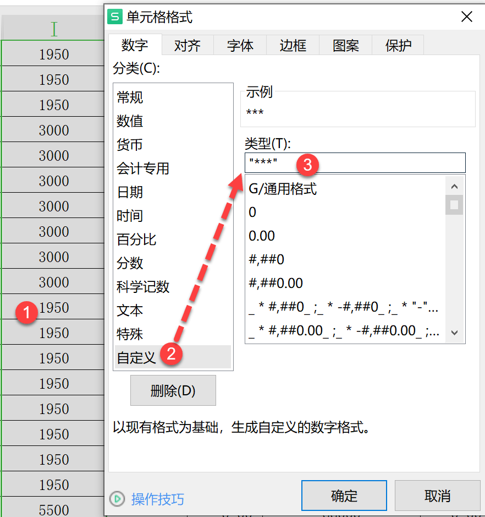This screenshot has height=517, width=485.
Task: Choose the 文本 category
Action: [x=173, y=311]
